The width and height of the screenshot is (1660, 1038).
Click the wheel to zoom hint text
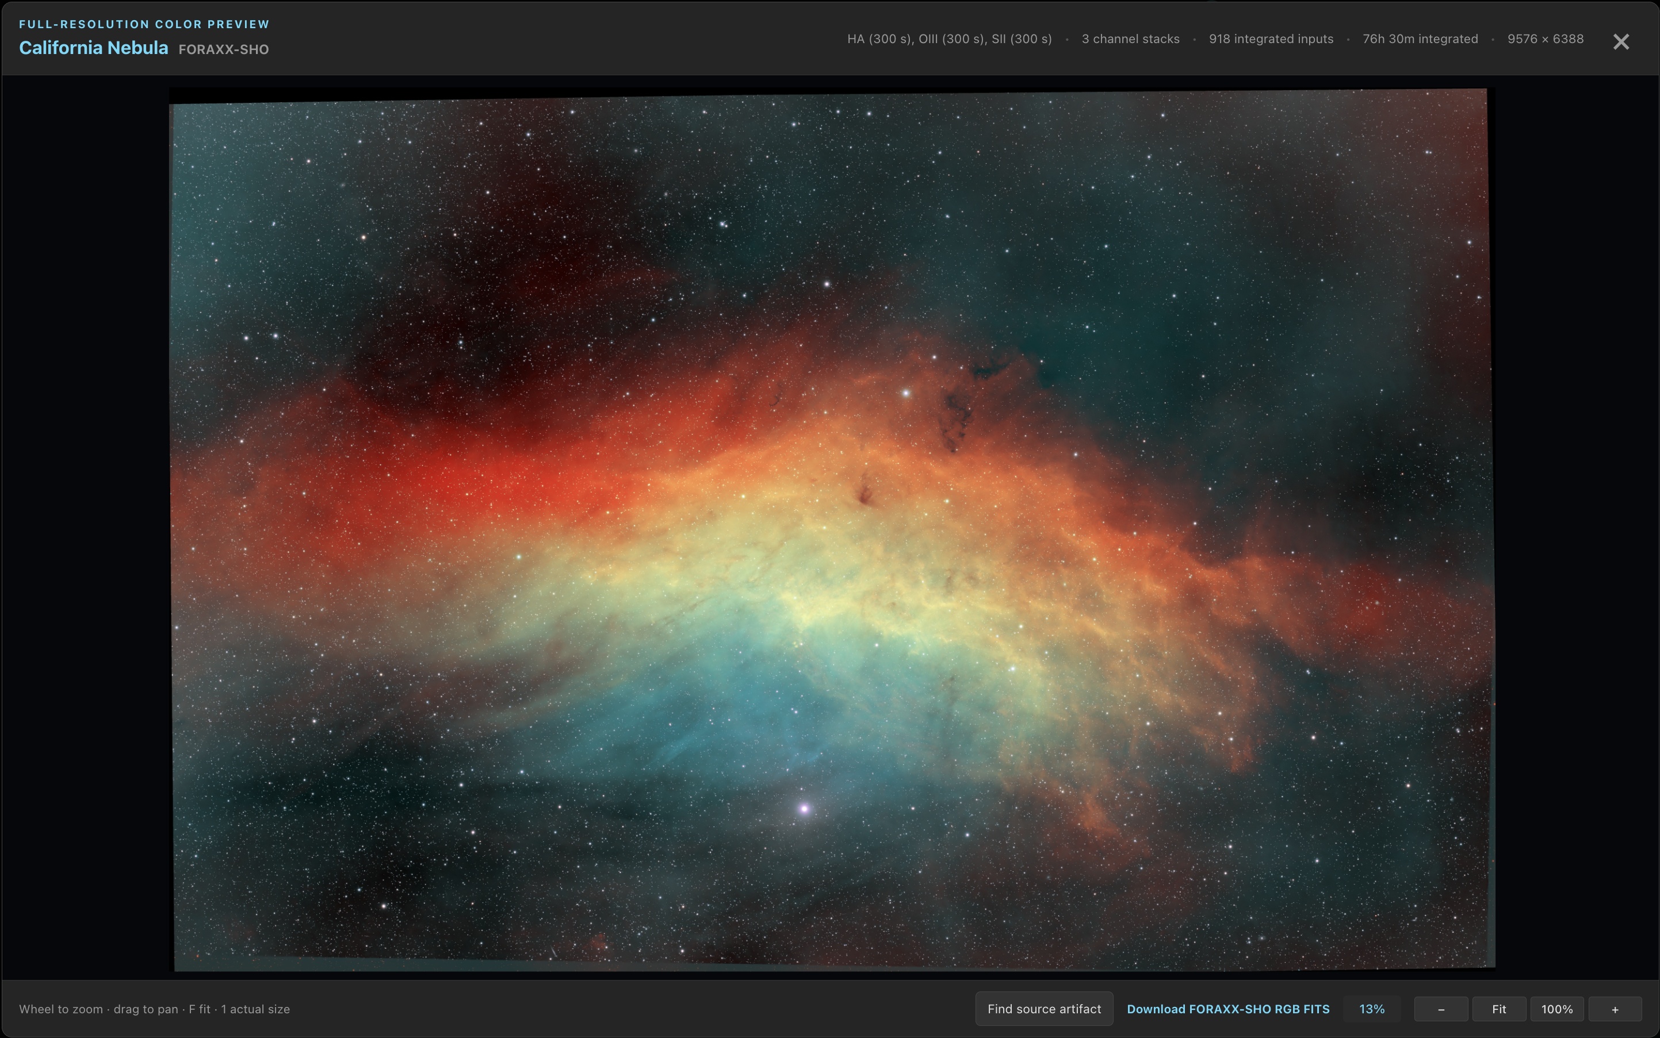(x=155, y=1009)
